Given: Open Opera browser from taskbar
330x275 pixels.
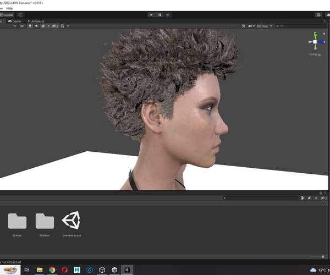Looking at the screenshot, I should point(64,269).
